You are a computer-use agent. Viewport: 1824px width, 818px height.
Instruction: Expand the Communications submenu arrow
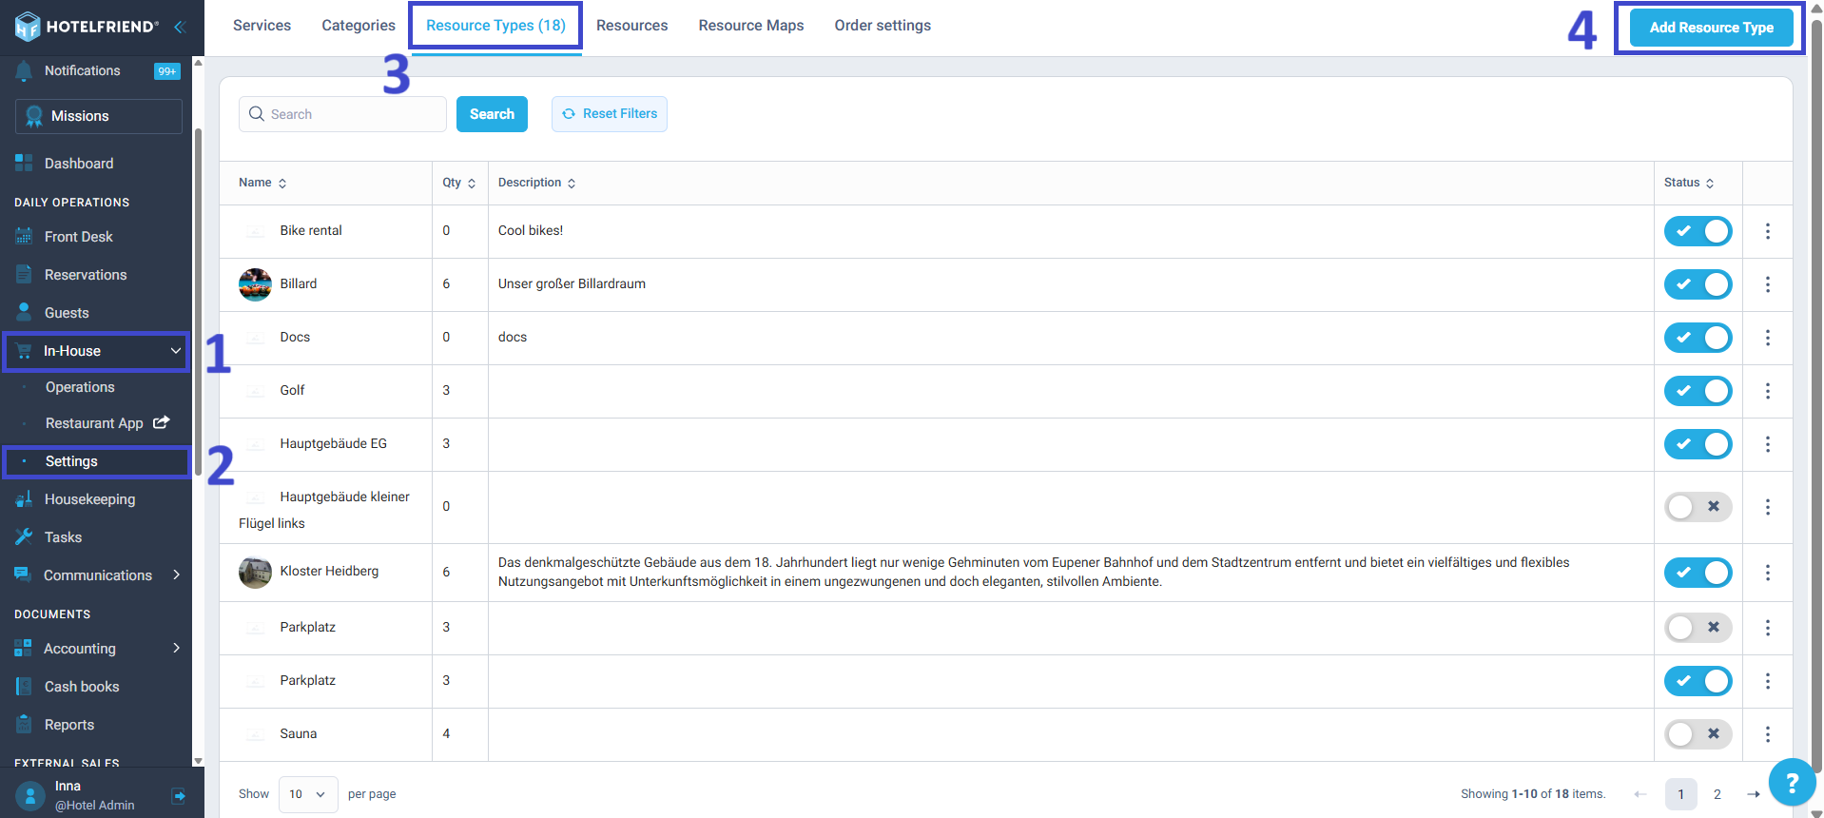point(177,575)
